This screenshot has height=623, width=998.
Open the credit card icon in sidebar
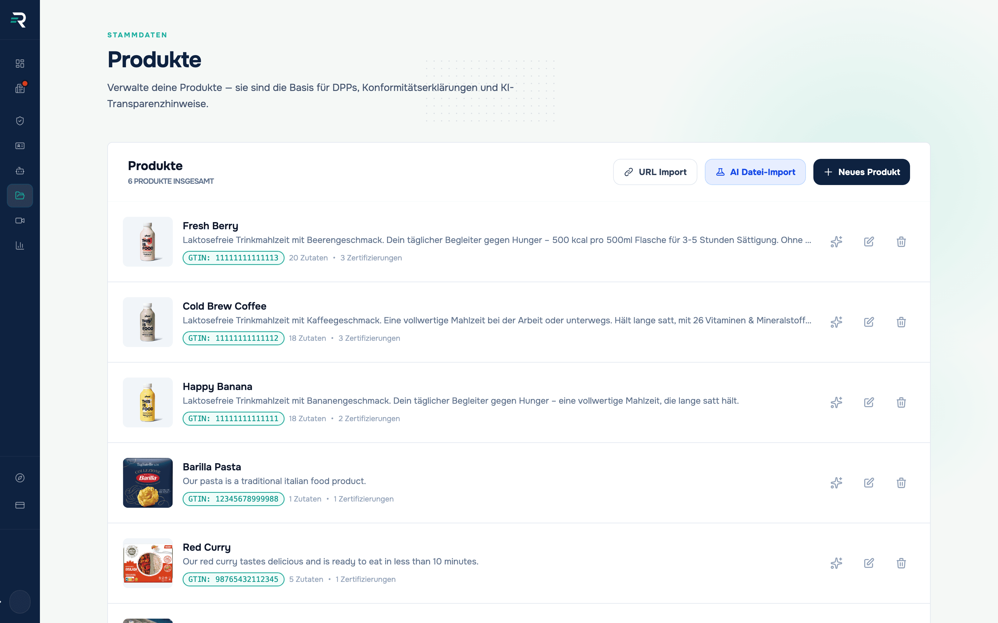coord(20,505)
